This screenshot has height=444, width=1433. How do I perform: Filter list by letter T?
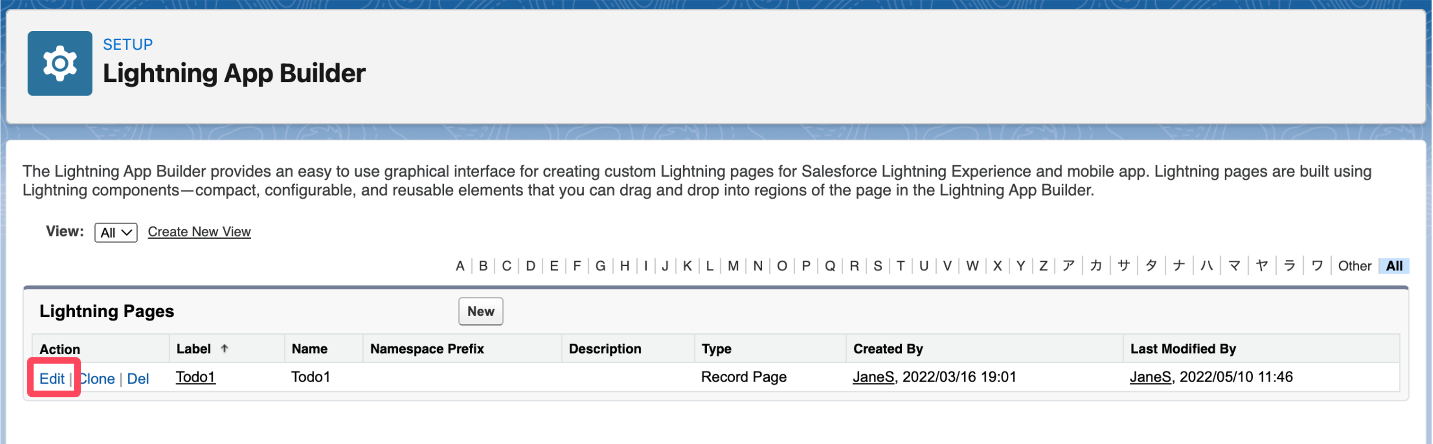(x=900, y=266)
